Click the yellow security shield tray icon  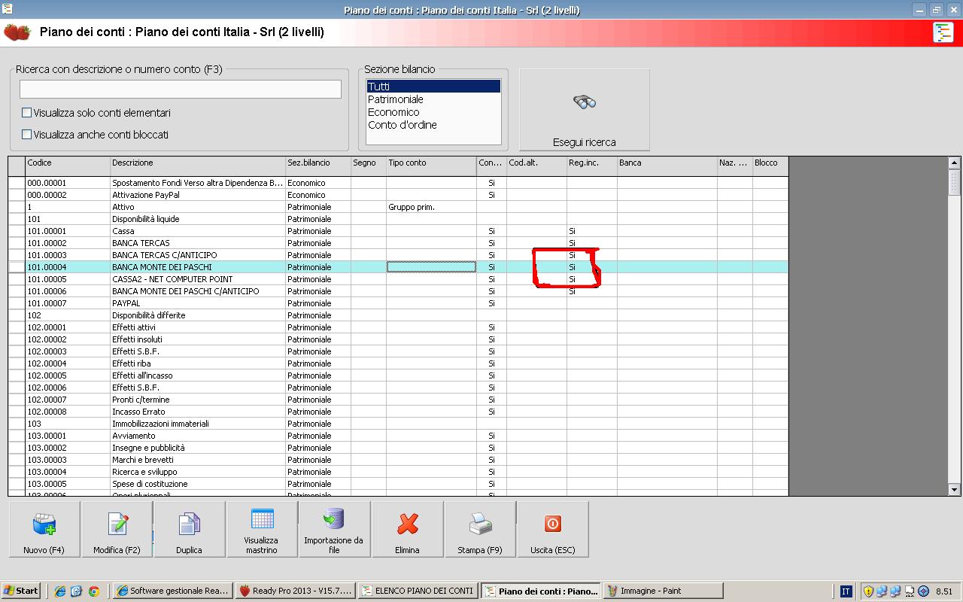point(868,591)
